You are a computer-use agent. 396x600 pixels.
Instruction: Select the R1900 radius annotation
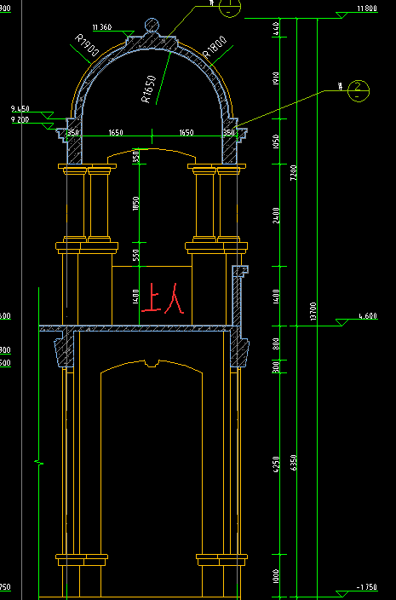87,45
